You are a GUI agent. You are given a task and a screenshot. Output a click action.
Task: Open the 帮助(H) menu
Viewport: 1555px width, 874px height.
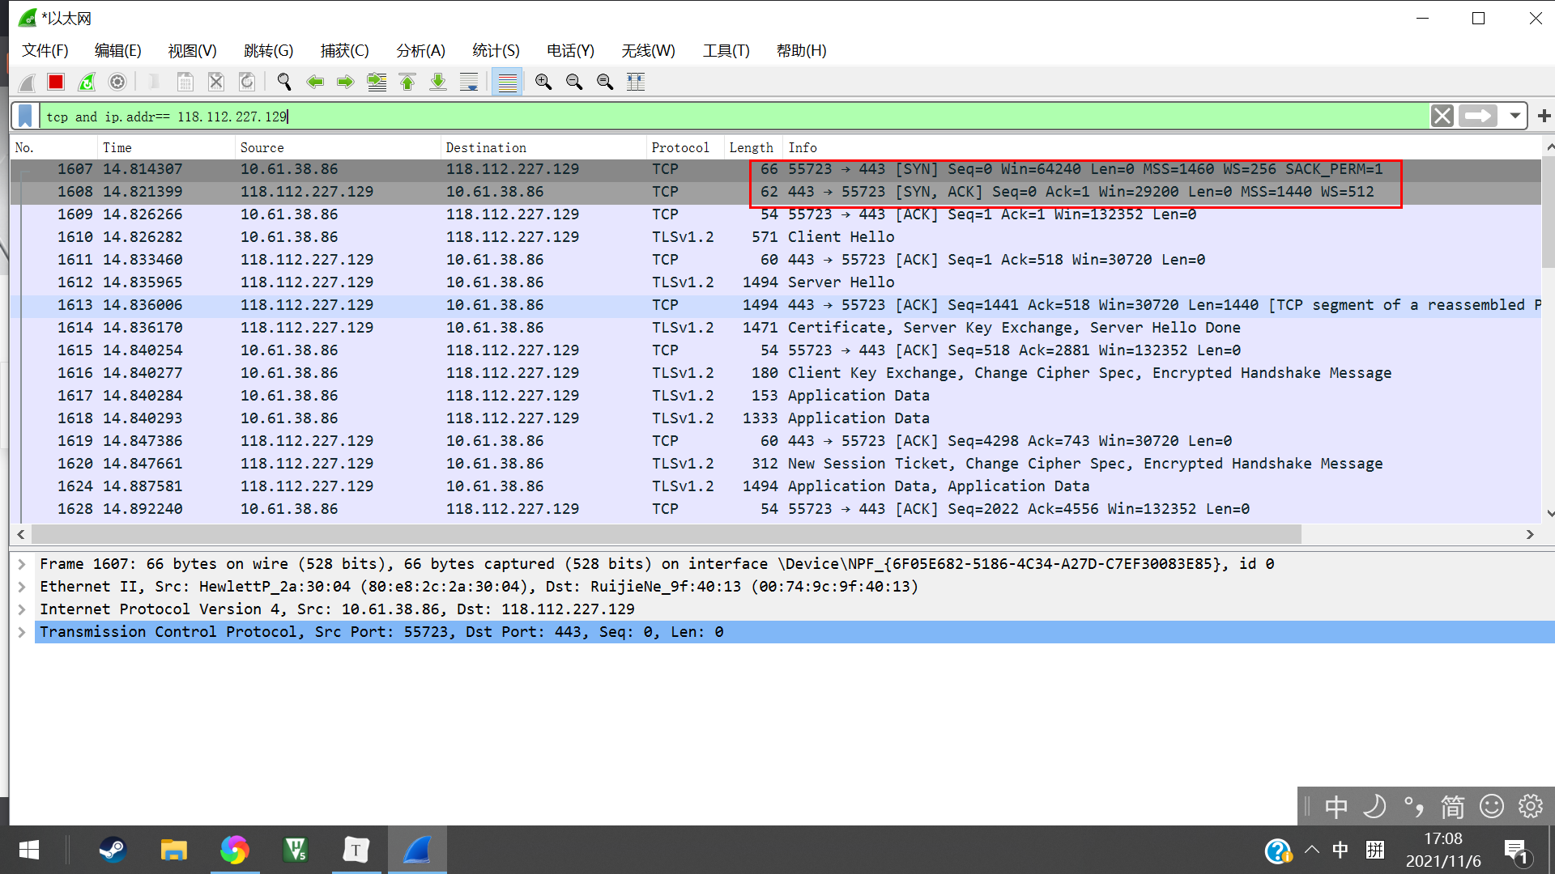click(801, 50)
